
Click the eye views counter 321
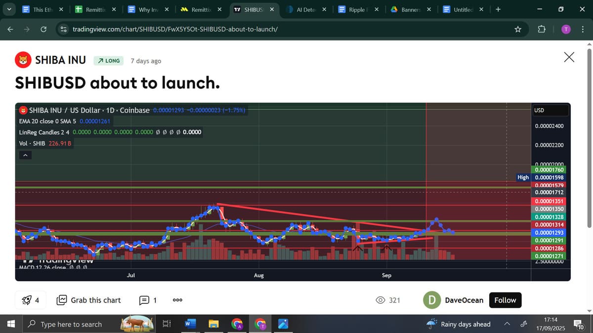(388, 300)
